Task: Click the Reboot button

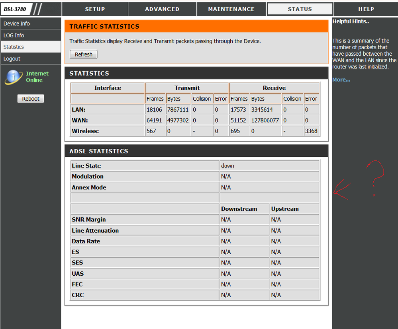Action: [x=31, y=99]
